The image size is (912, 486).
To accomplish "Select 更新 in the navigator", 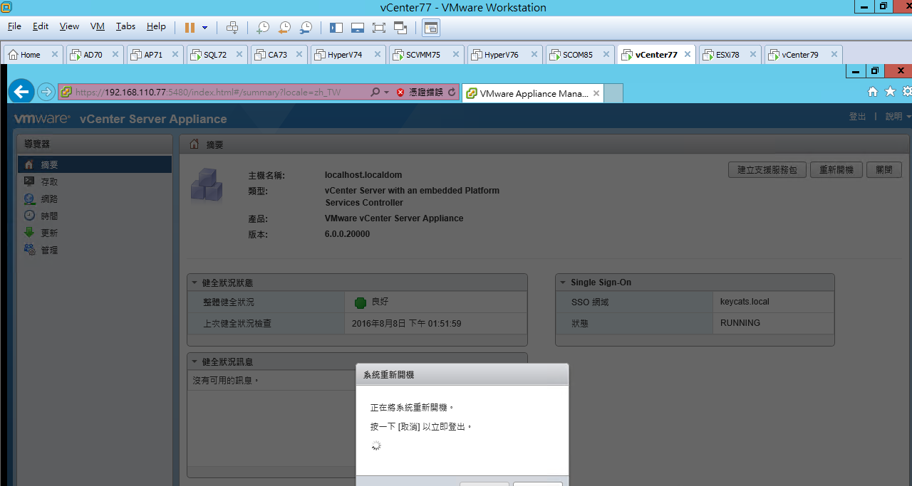I will coord(95,233).
